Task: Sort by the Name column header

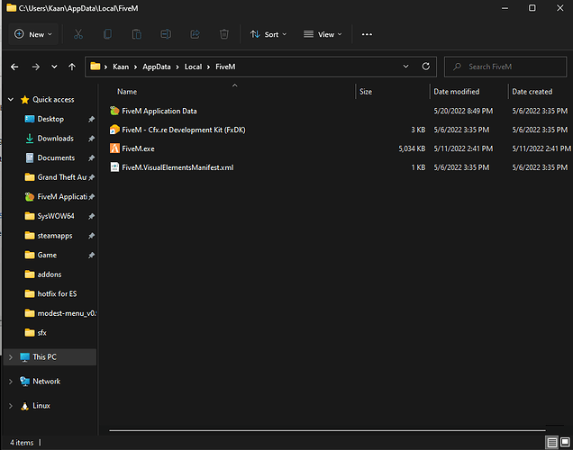Action: click(x=127, y=92)
